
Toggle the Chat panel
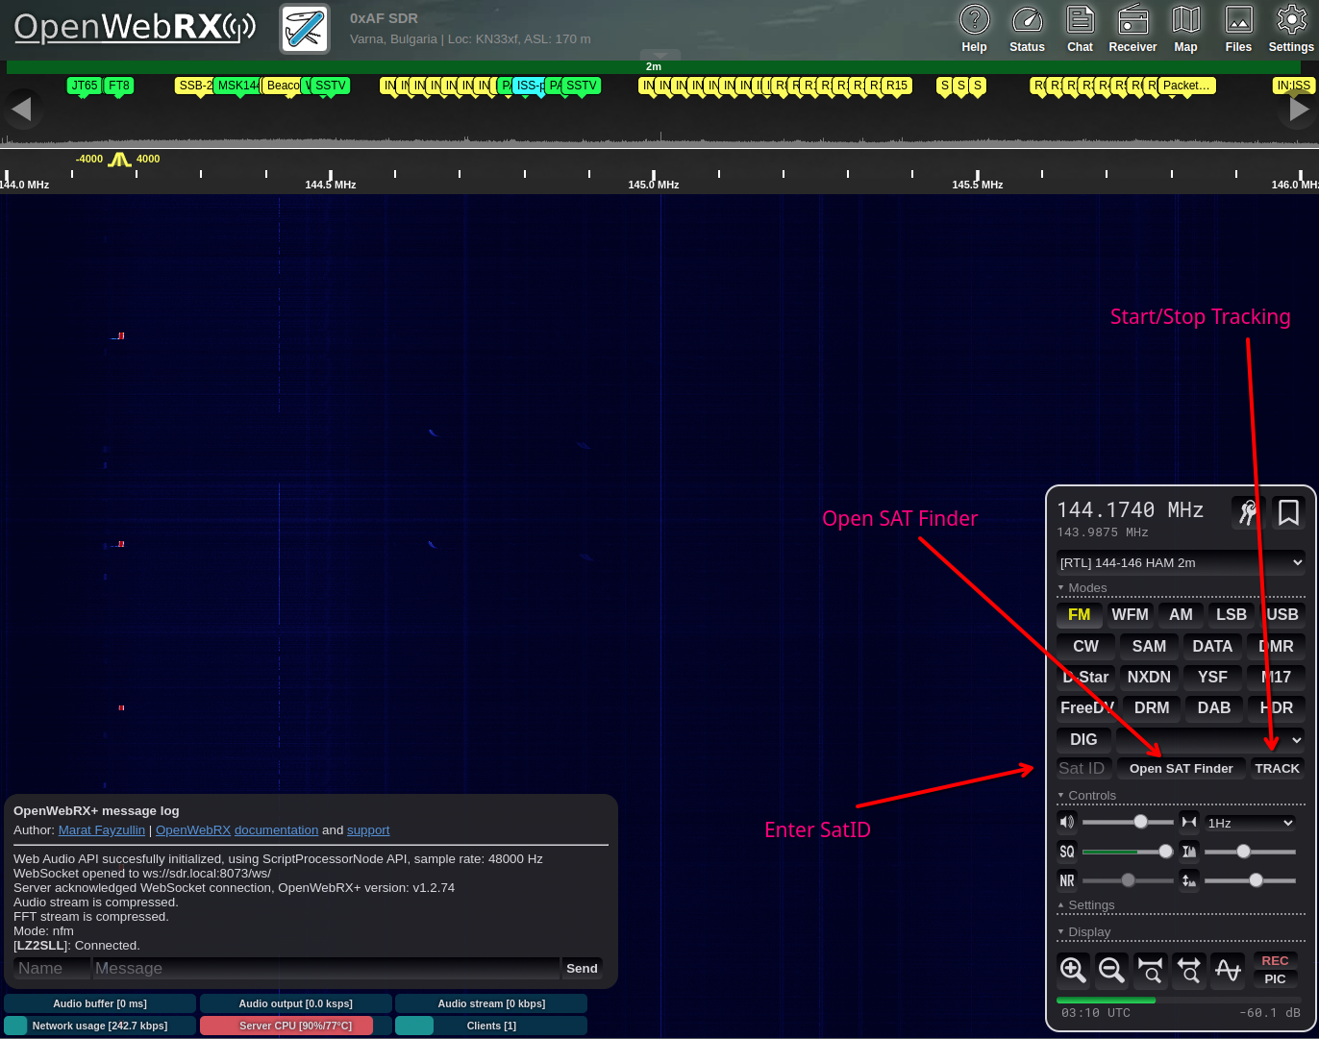coord(1080,29)
